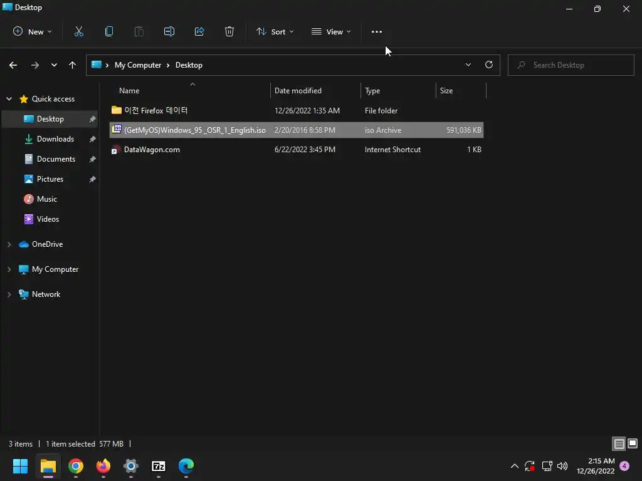Open Videos in sidebar
Image resolution: width=642 pixels, height=481 pixels.
pyautogui.click(x=48, y=219)
